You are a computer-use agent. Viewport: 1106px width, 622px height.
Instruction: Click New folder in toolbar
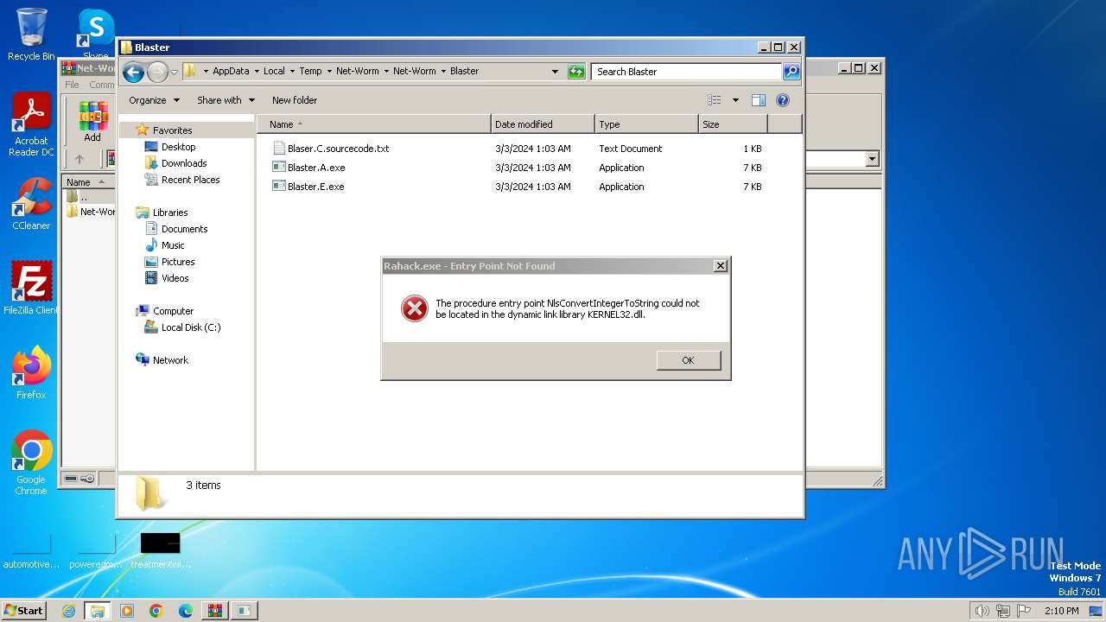click(295, 100)
